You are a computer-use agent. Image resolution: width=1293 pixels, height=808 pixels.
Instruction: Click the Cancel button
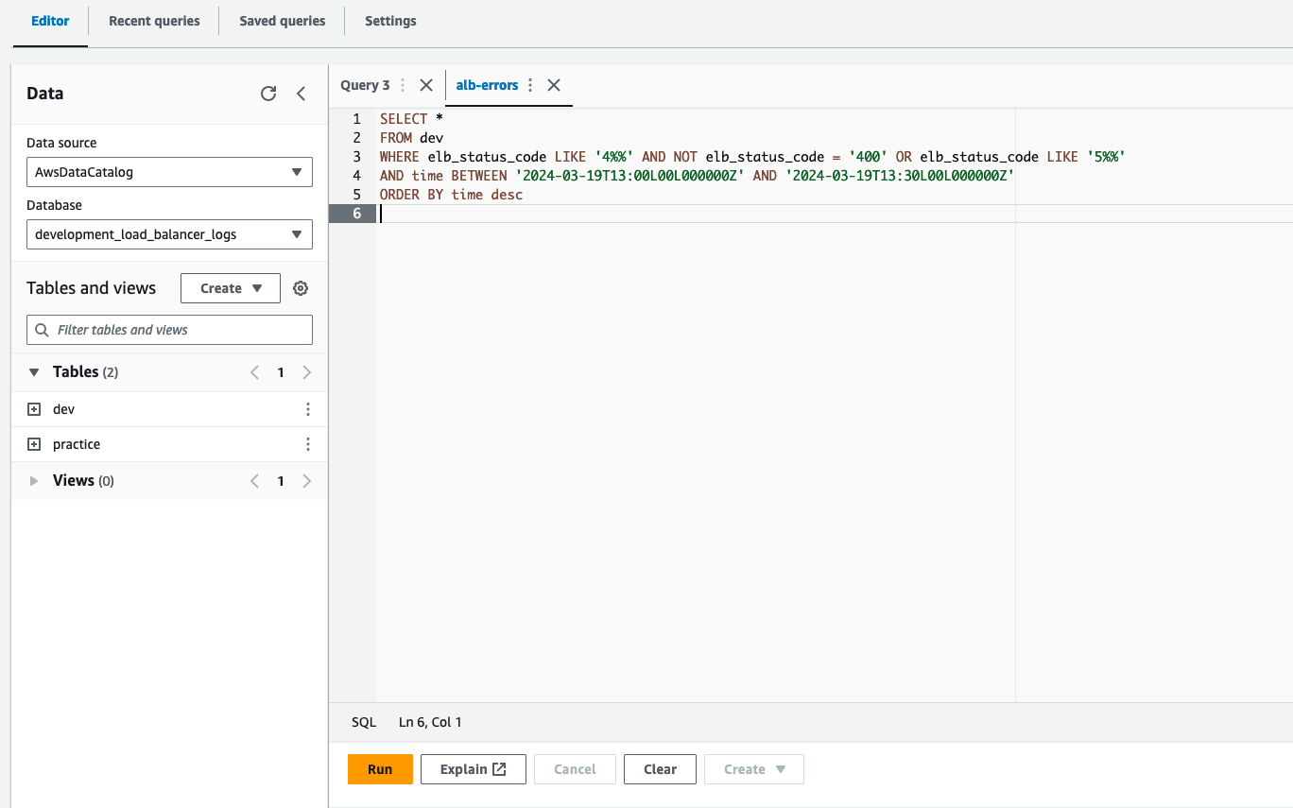[575, 769]
